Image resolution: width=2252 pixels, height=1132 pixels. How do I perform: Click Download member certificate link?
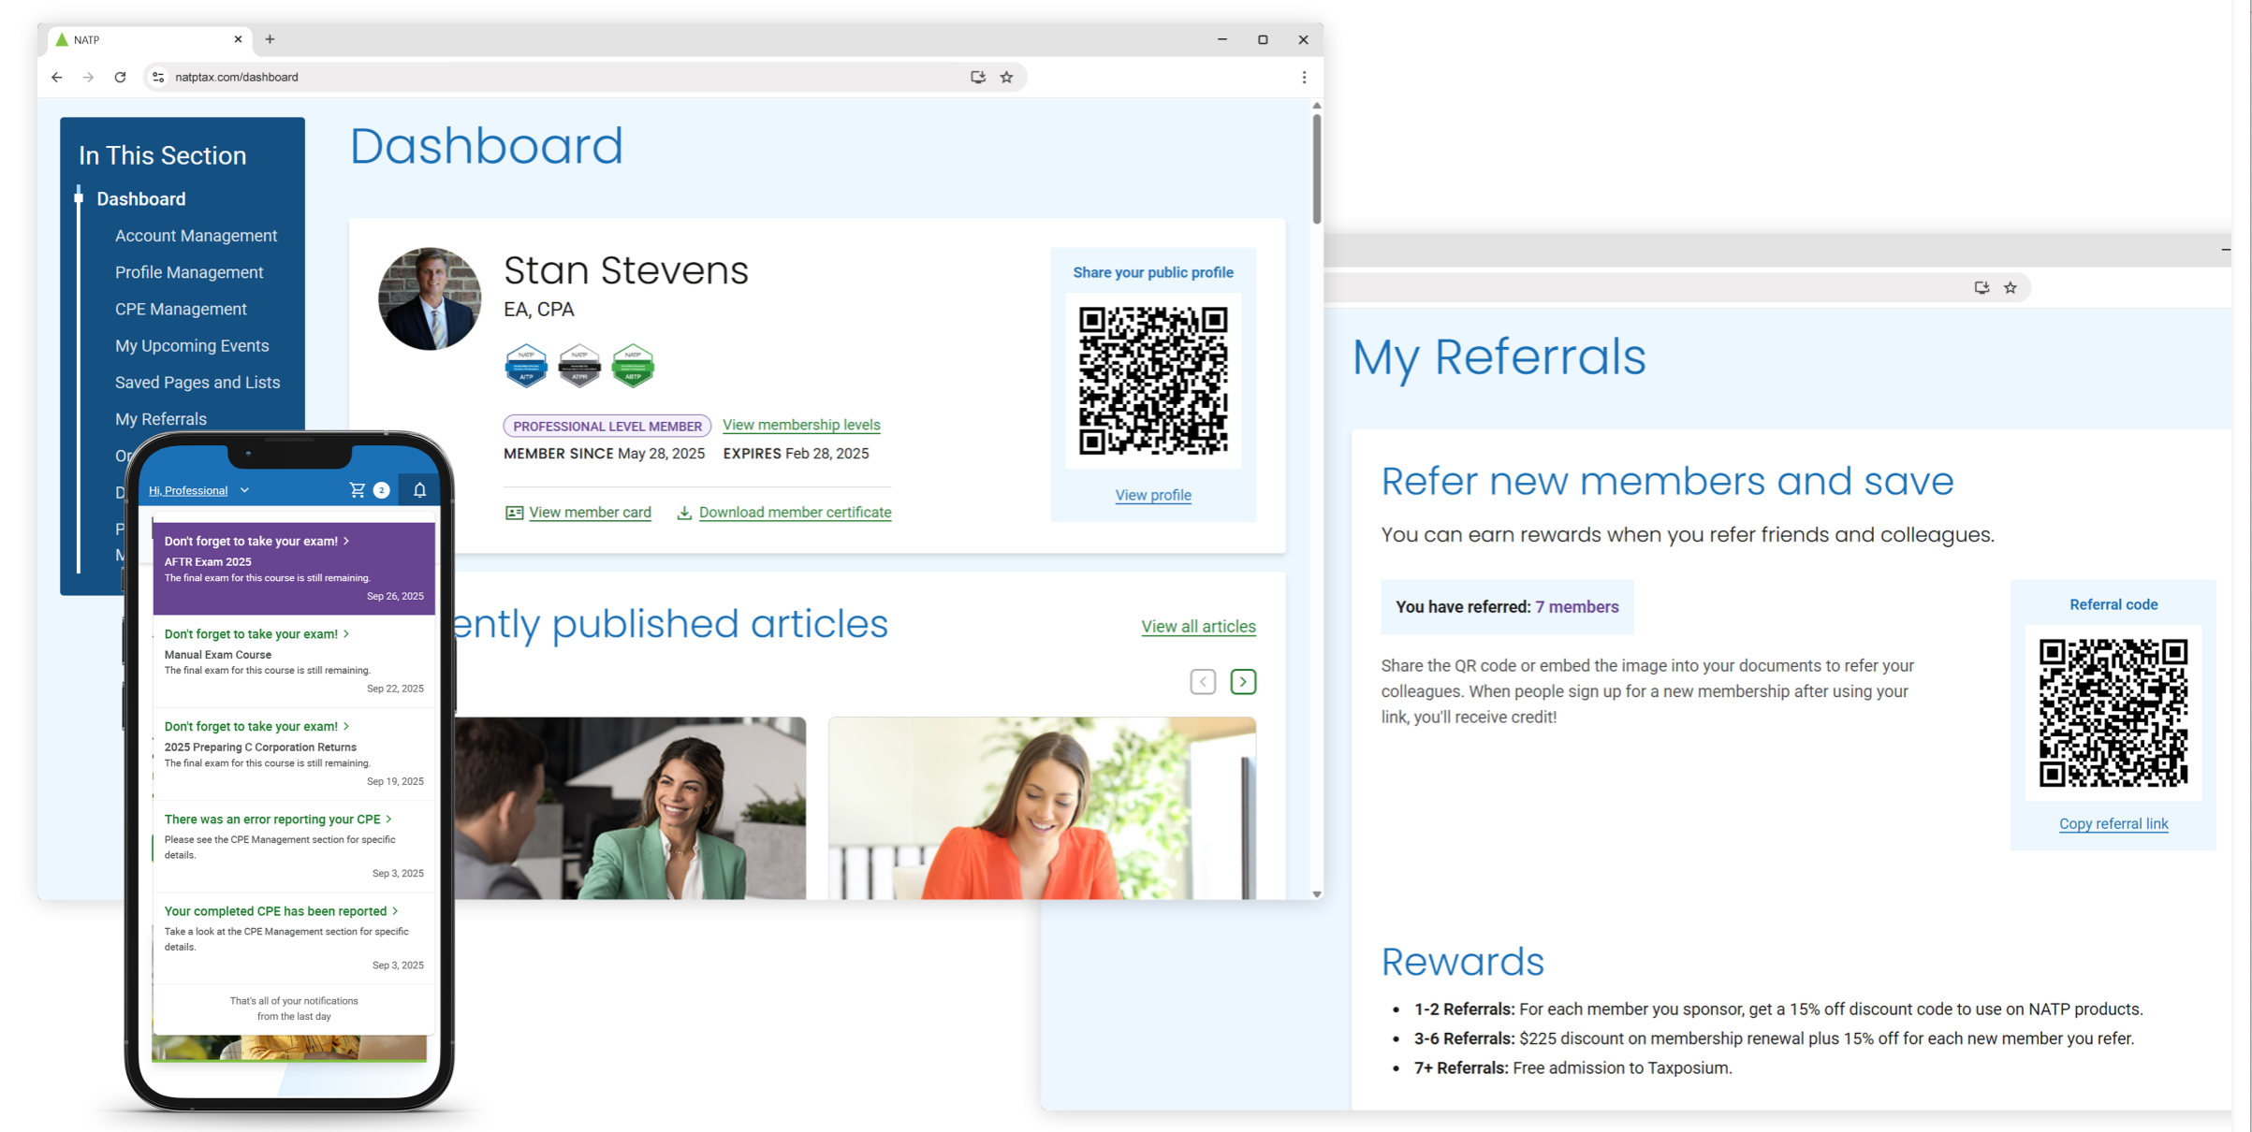click(794, 512)
